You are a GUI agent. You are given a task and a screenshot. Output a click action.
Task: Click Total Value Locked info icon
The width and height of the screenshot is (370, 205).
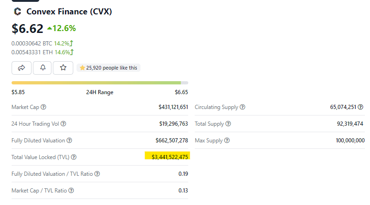point(74,157)
